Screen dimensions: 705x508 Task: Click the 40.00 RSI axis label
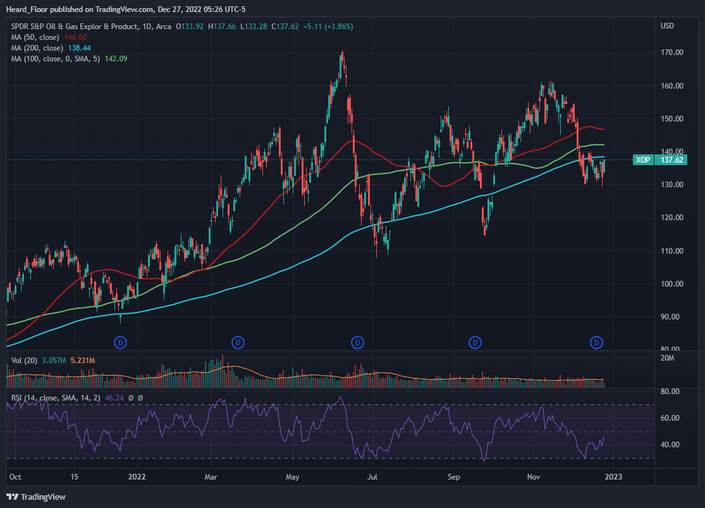(x=670, y=445)
